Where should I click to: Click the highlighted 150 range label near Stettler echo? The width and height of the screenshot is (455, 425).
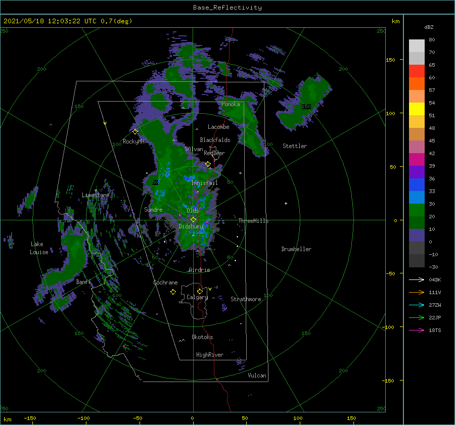(306, 107)
